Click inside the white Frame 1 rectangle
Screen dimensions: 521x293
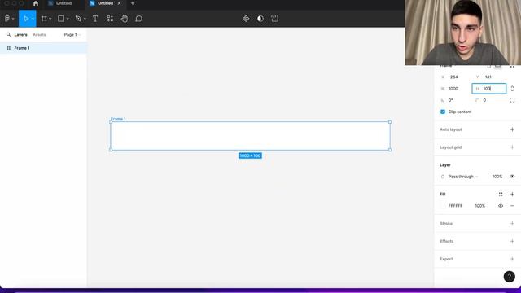point(250,136)
